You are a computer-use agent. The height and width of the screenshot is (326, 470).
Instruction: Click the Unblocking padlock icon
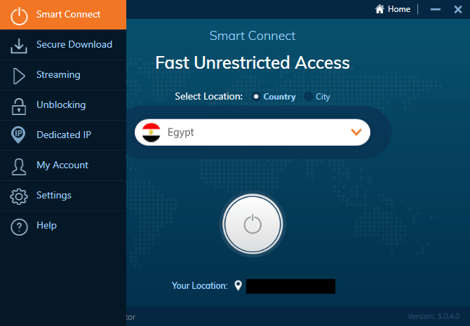click(x=19, y=105)
